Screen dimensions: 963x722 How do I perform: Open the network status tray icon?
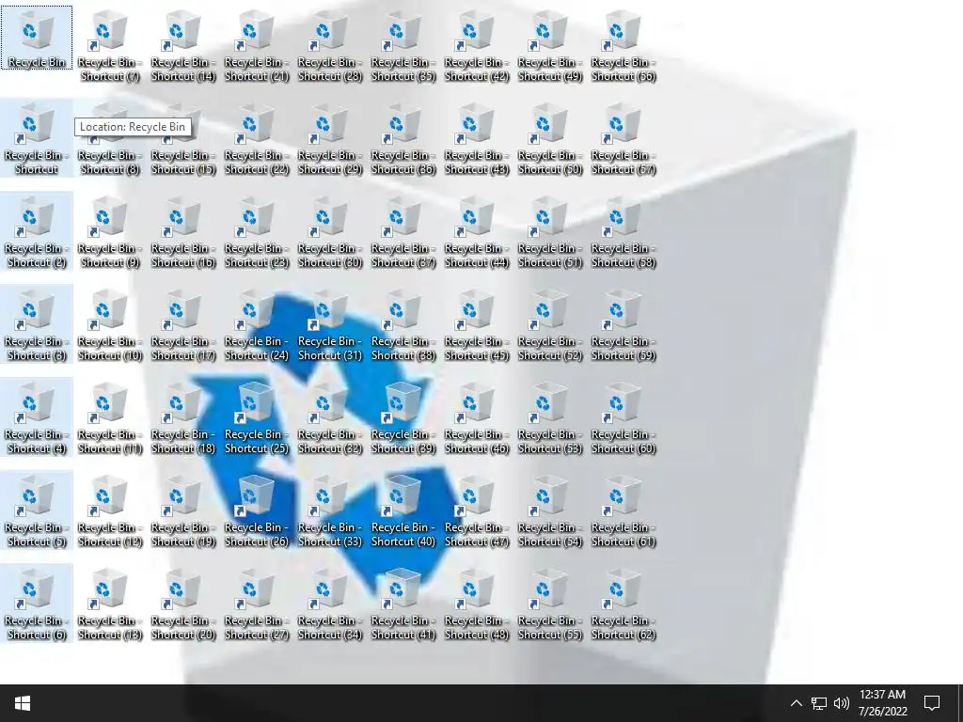[819, 703]
